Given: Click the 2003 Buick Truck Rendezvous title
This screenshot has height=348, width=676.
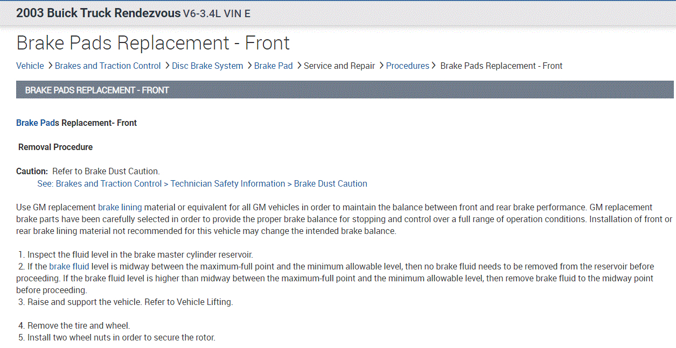Looking at the screenshot, I should point(98,13).
